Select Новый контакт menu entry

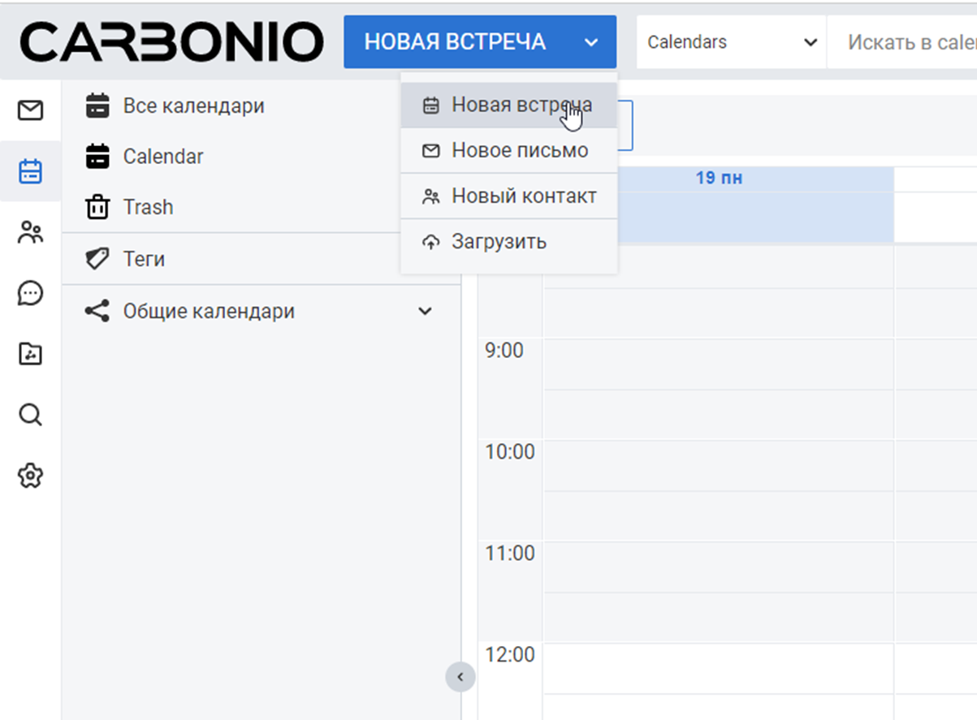(x=524, y=196)
